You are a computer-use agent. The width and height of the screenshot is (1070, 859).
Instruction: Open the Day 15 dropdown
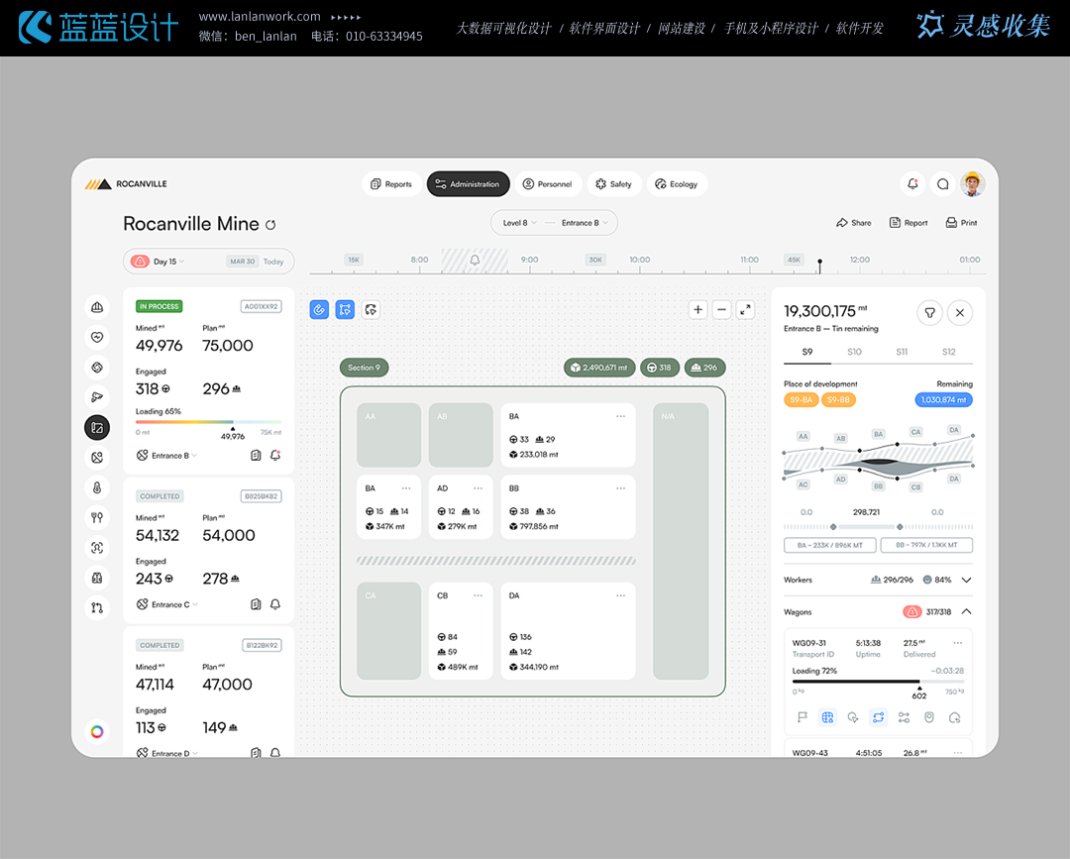point(168,262)
